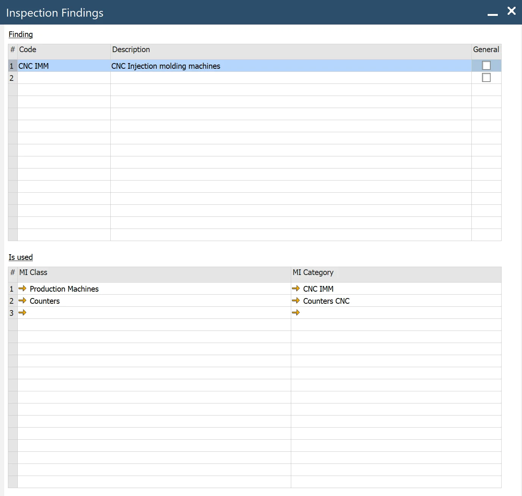This screenshot has width=522, height=496.
Task: Sort by Description column header
Action: [x=290, y=50]
